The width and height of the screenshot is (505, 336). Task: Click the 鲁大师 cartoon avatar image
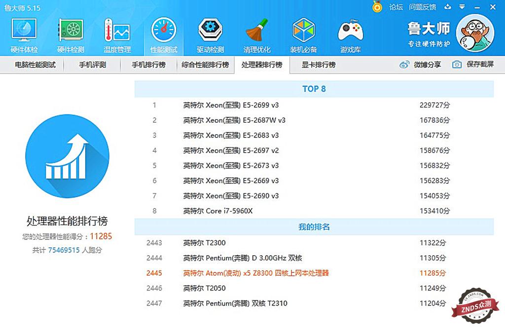(475, 33)
